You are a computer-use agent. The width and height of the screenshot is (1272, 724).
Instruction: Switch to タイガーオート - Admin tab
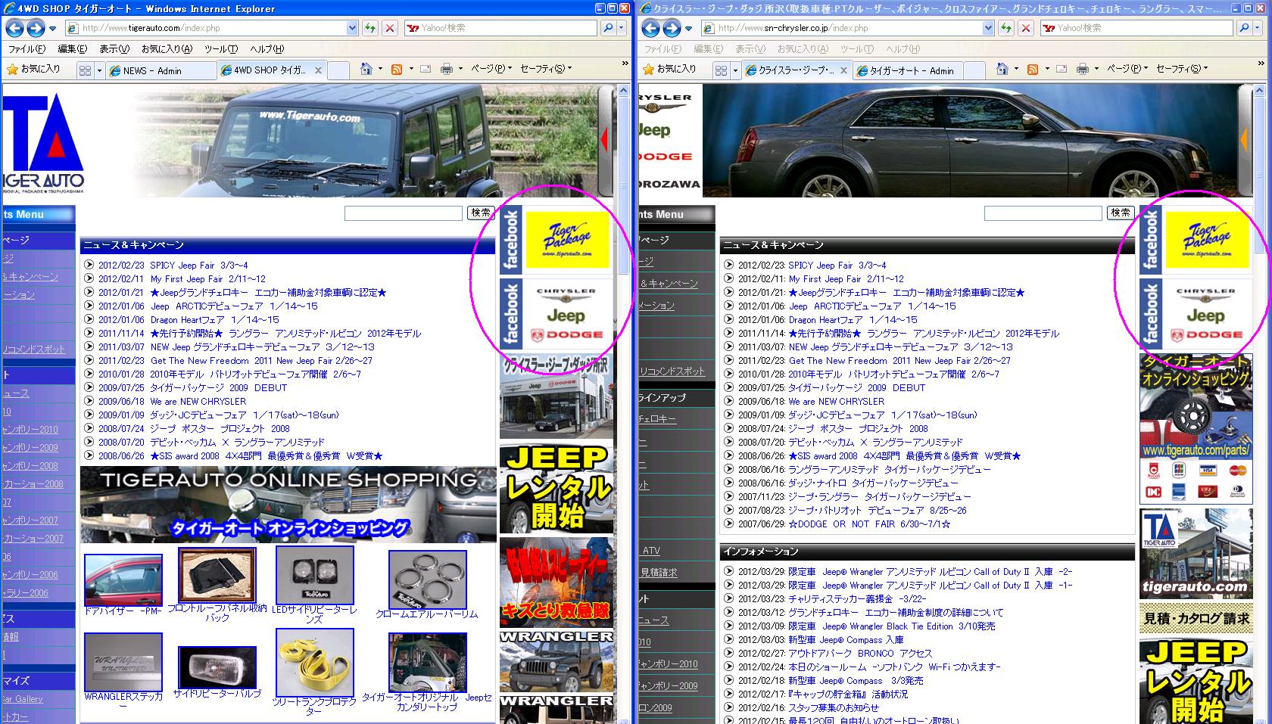point(909,70)
